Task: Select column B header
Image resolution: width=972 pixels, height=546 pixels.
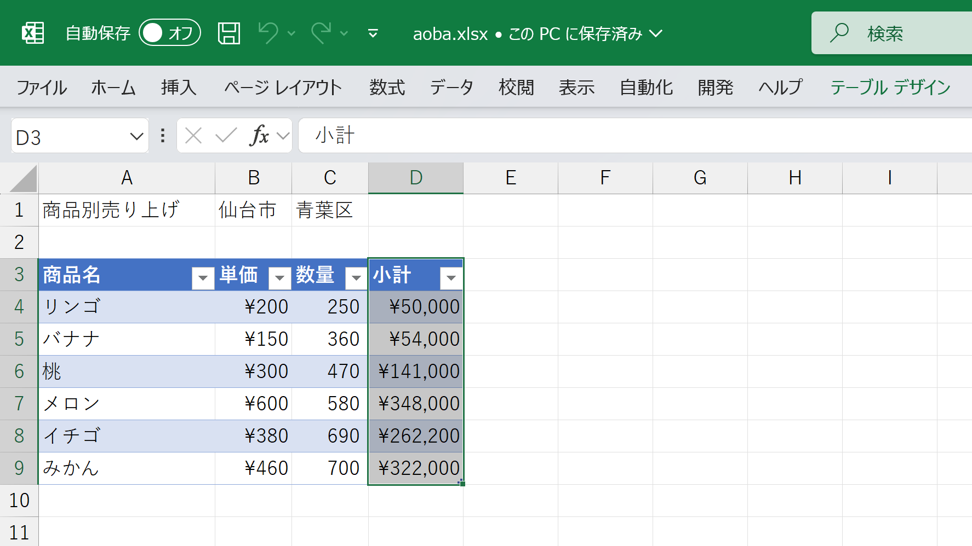Action: pyautogui.click(x=253, y=178)
